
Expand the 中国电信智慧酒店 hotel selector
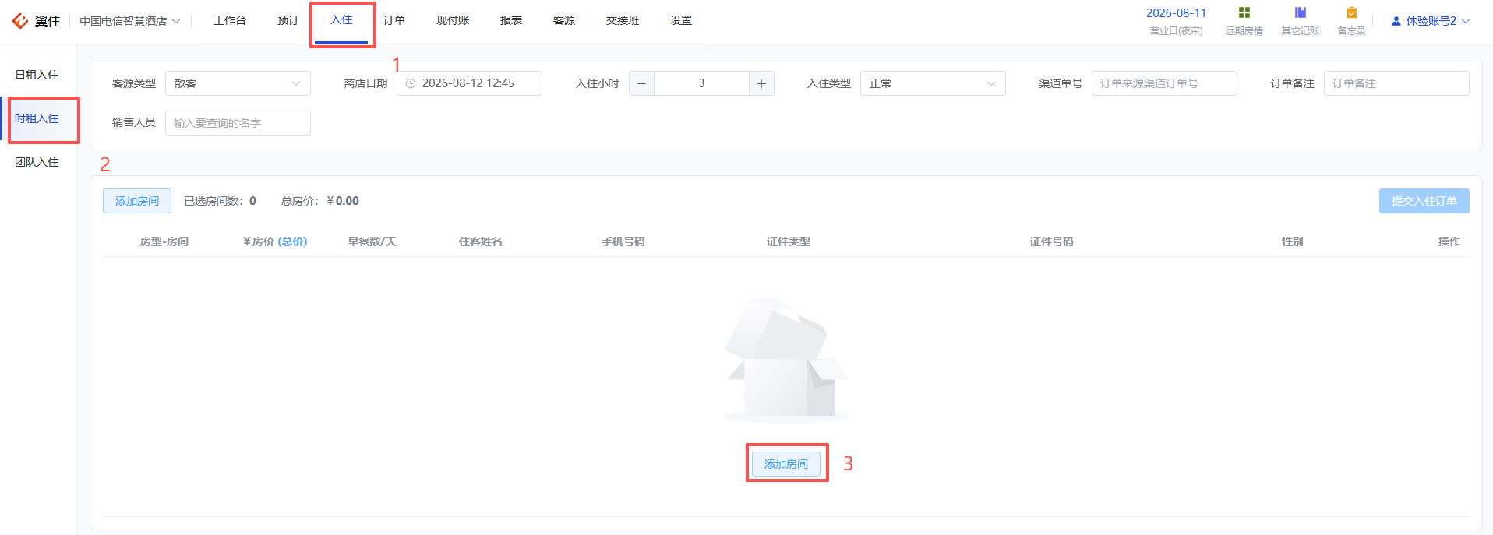pos(129,21)
